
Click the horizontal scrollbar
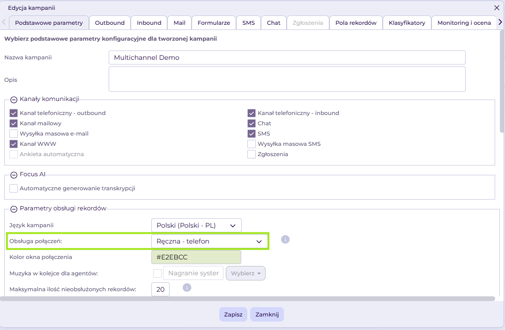click(x=247, y=299)
